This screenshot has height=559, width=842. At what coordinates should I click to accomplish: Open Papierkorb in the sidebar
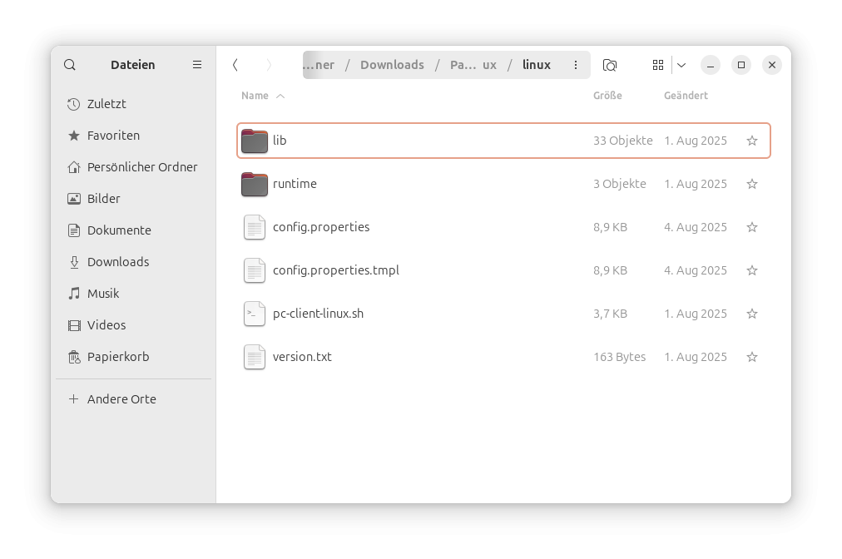[133, 357]
